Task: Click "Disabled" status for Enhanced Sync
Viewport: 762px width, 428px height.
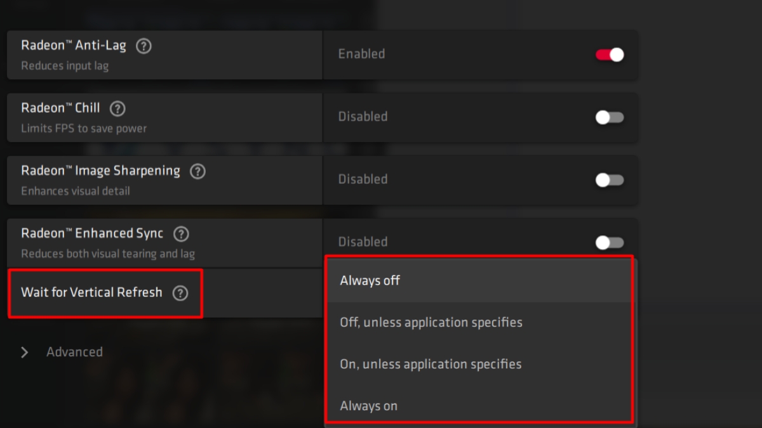Action: pyautogui.click(x=363, y=242)
